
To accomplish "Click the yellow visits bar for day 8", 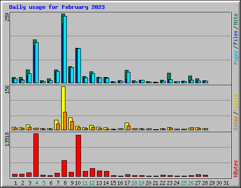I will click(63, 108).
